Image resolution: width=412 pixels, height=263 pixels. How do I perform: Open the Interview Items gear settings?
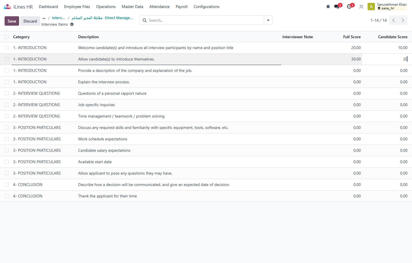point(72,24)
